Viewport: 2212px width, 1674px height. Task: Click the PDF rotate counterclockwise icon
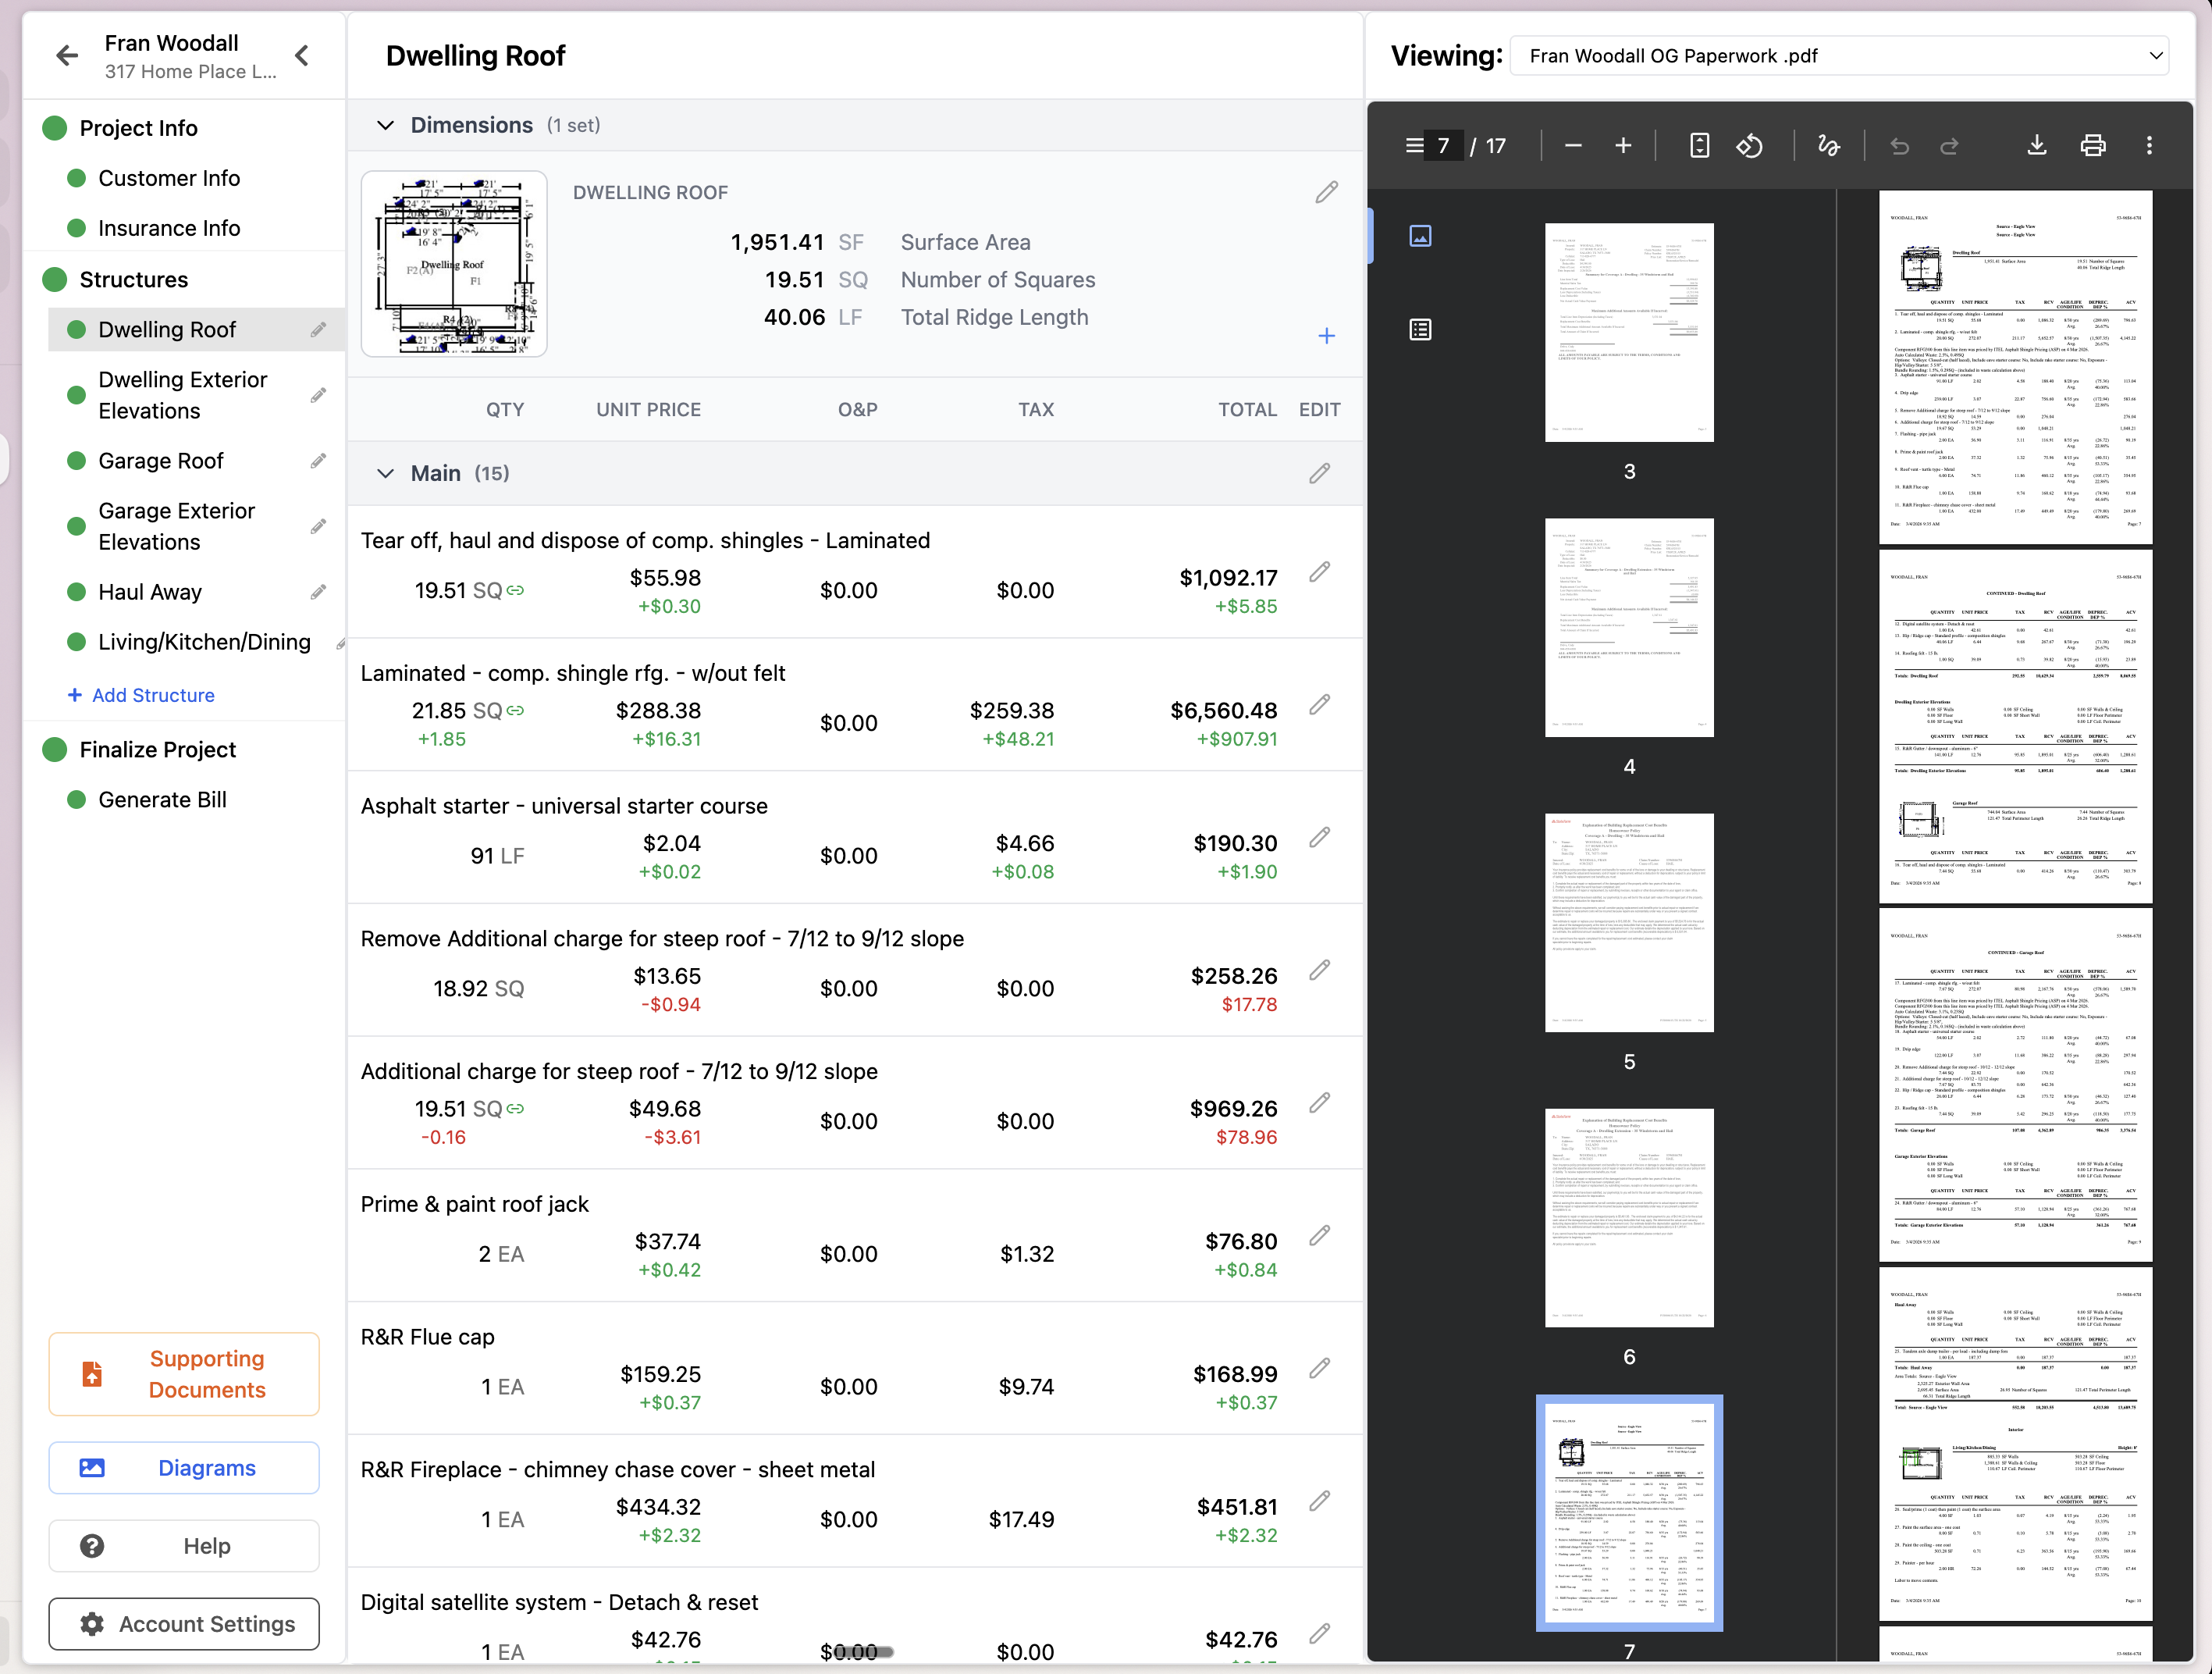click(x=1749, y=146)
